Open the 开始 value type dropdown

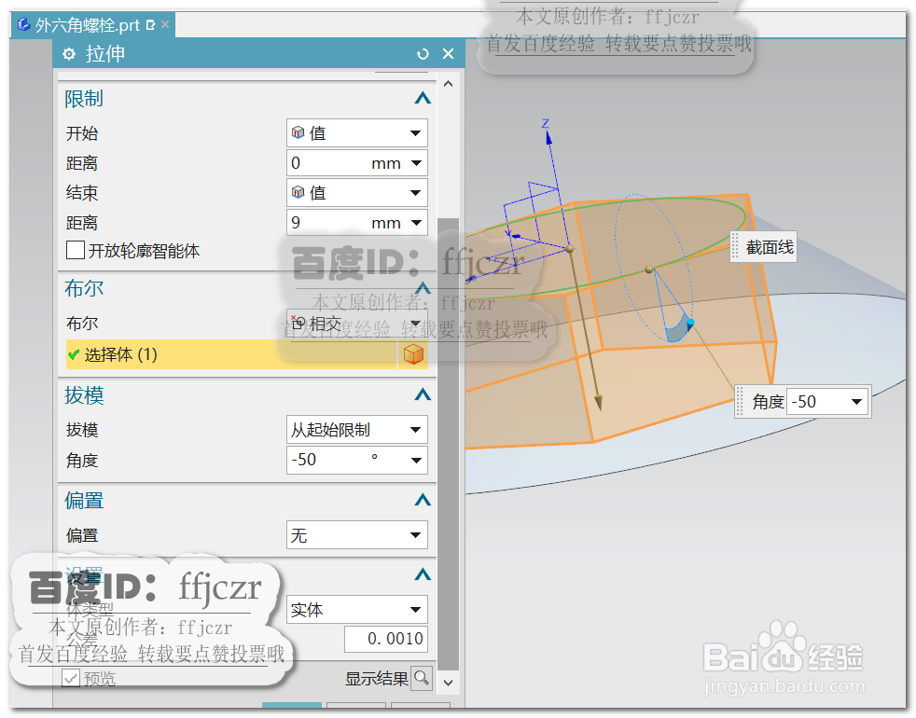(357, 133)
